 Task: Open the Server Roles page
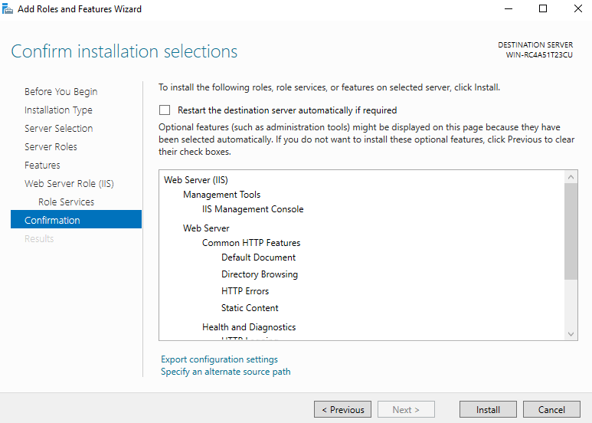tap(51, 147)
